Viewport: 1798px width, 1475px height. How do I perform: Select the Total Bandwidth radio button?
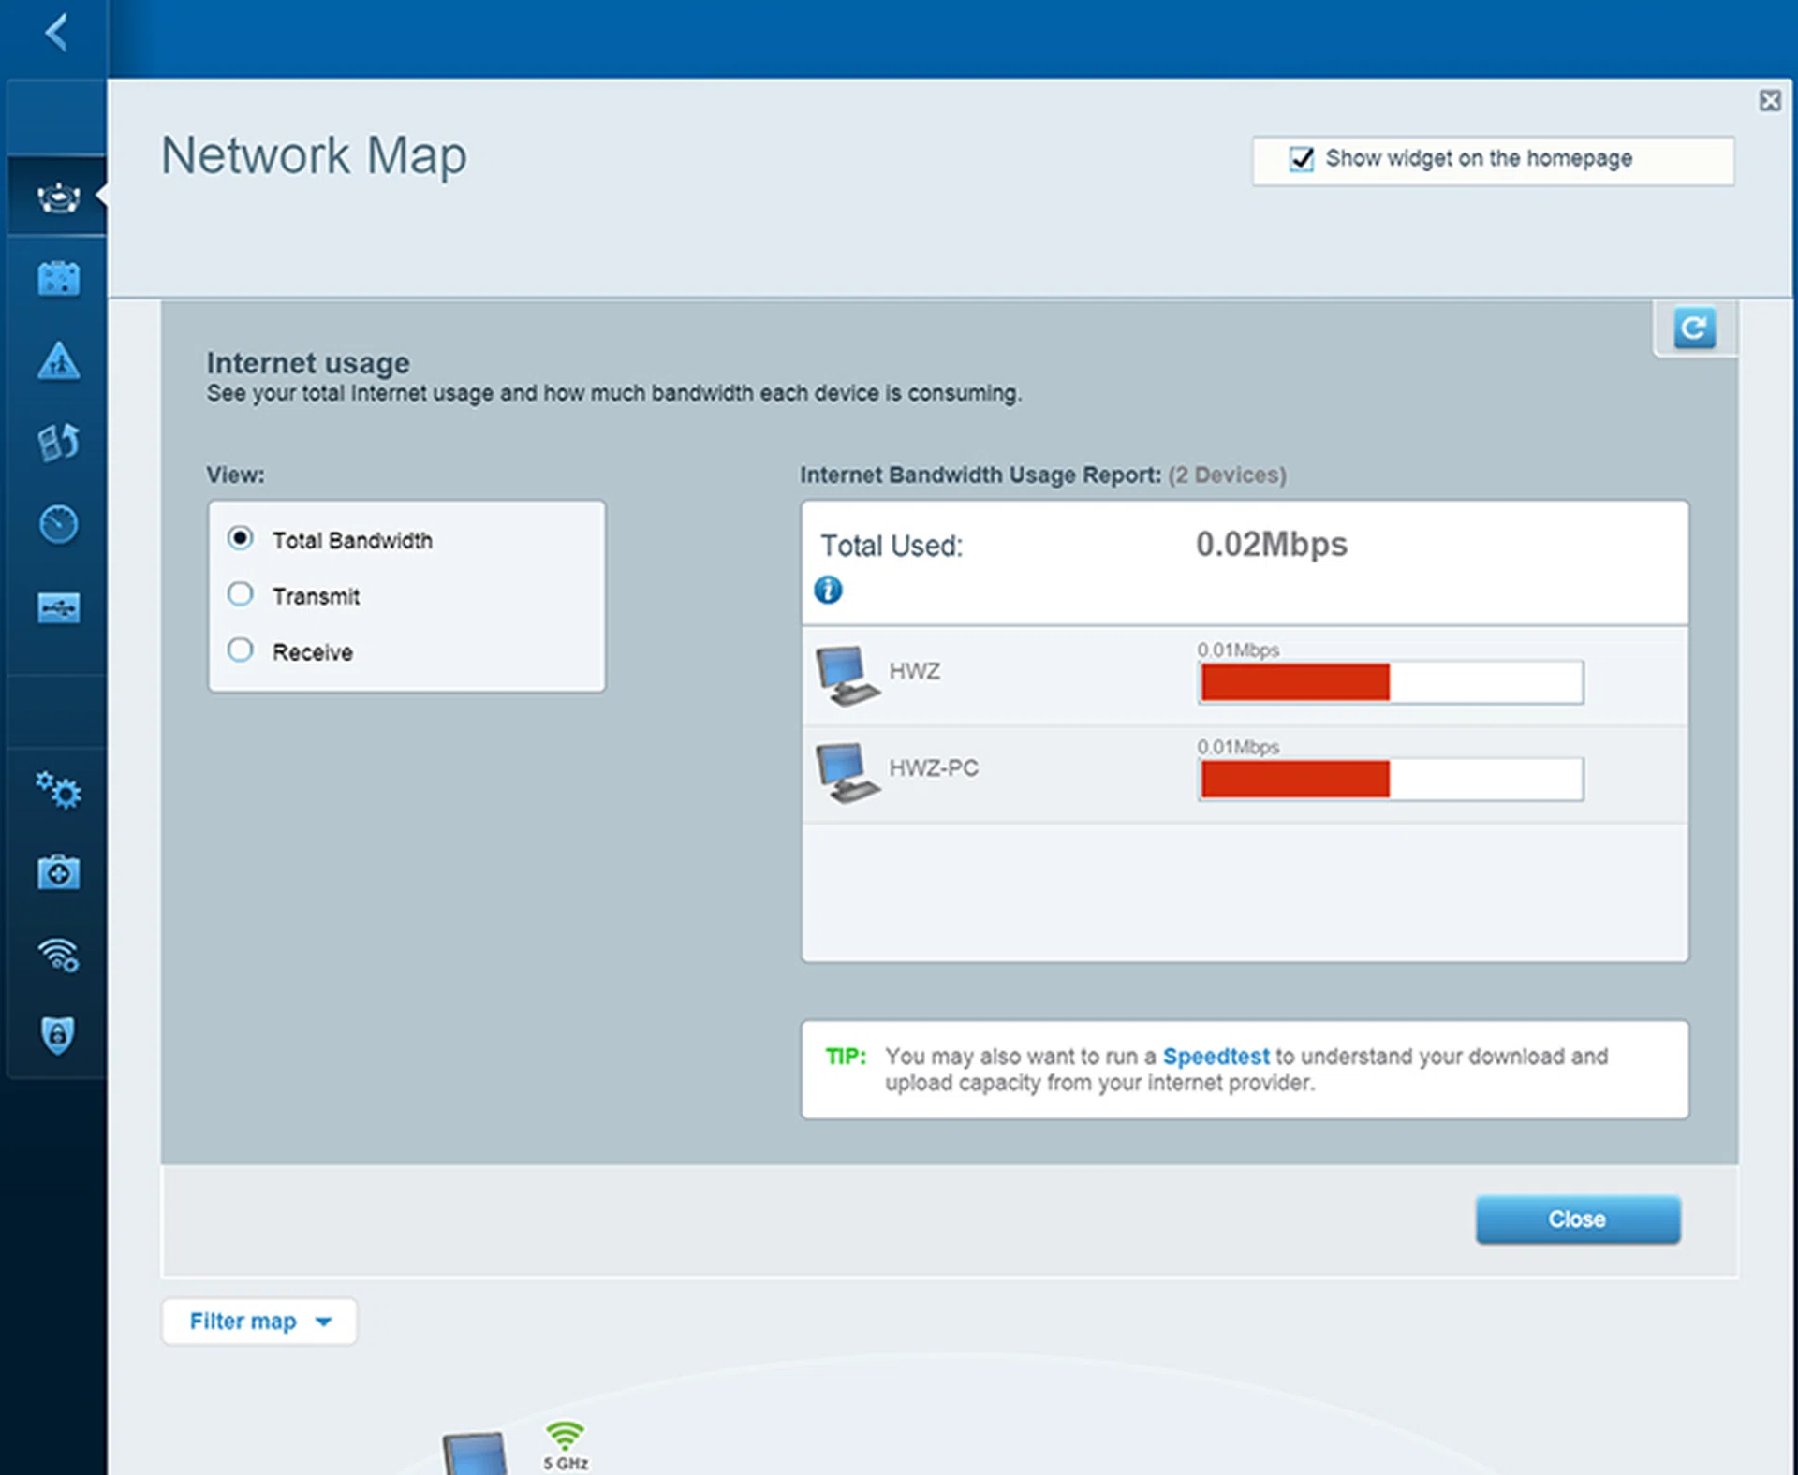point(241,538)
